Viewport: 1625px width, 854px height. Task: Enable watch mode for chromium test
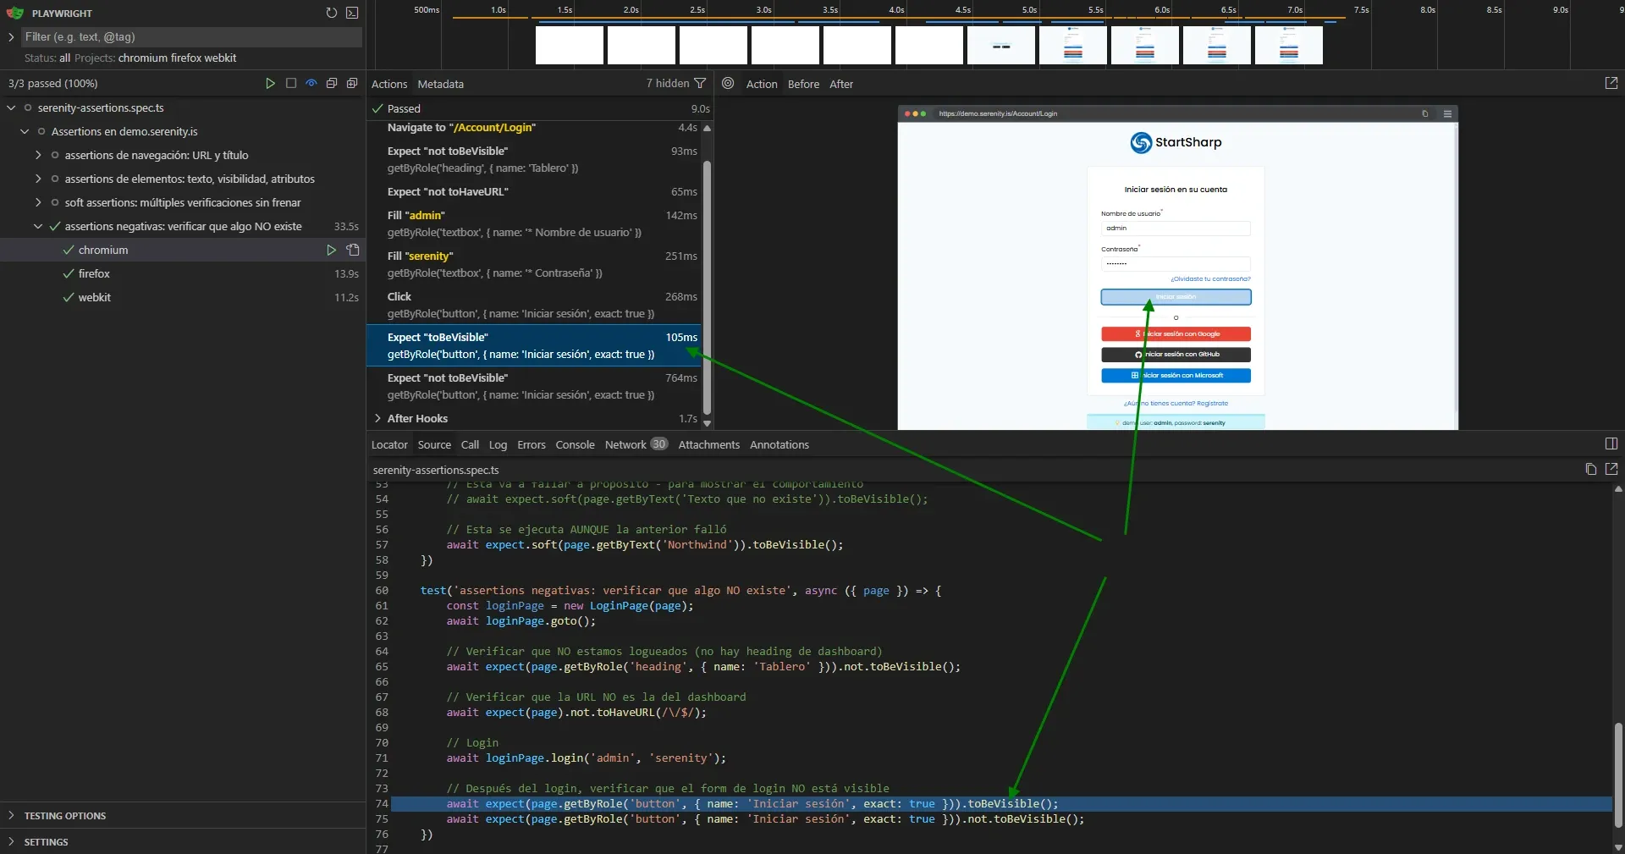[351, 250]
